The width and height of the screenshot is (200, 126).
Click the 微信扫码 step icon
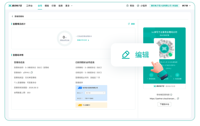pos(151,75)
